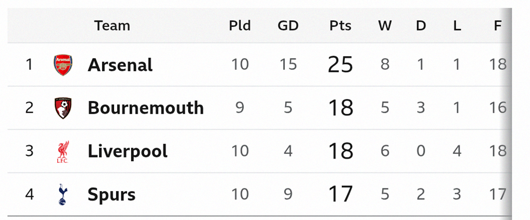
Task: Click the Pld column header
Action: (x=240, y=26)
